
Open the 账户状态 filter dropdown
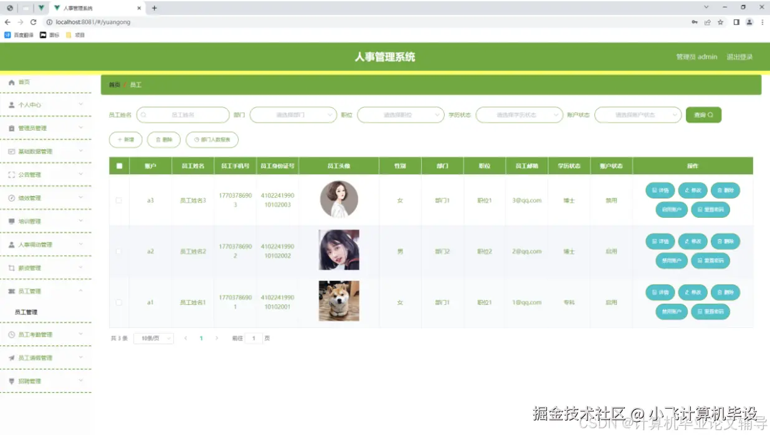(638, 115)
